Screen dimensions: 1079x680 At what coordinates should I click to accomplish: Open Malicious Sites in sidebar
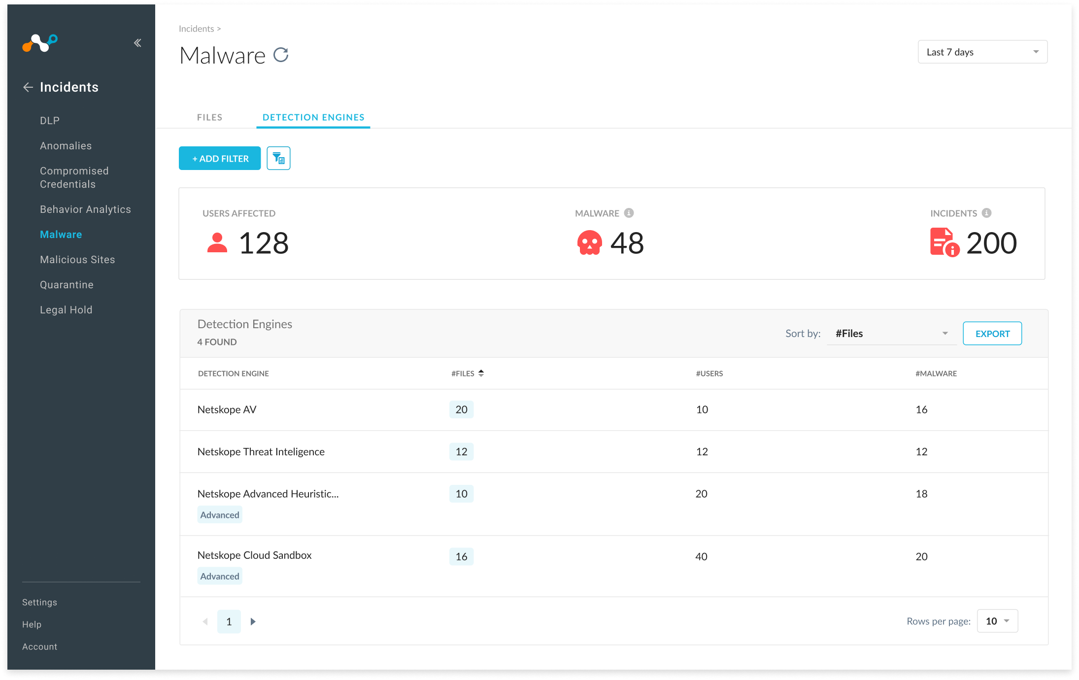[x=77, y=260]
